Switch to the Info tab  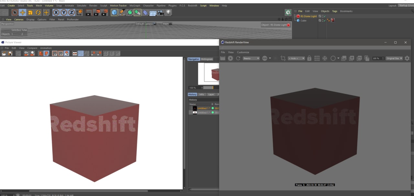point(202,94)
